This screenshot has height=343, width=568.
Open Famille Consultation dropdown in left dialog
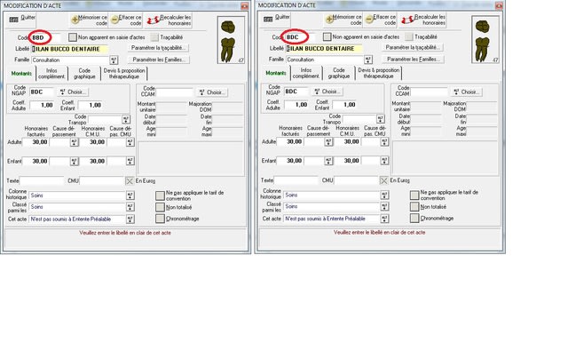coord(114,60)
